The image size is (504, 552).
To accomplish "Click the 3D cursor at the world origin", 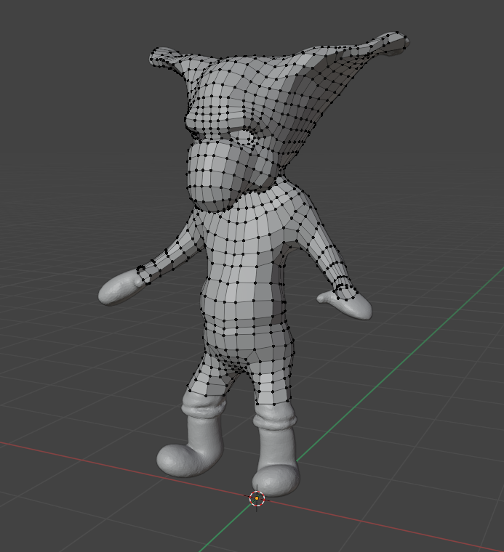I will click(257, 498).
